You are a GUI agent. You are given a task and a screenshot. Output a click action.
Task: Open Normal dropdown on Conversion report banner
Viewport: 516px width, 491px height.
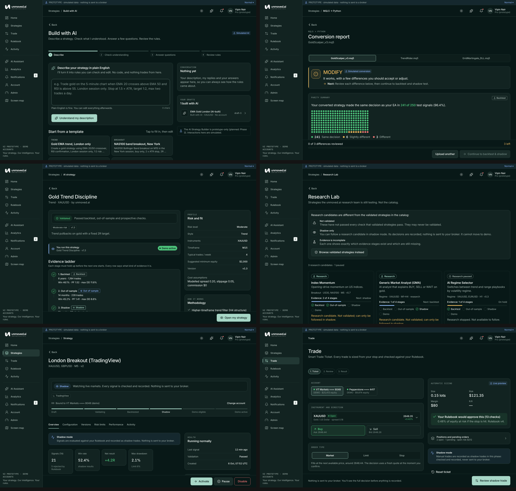point(509,2)
